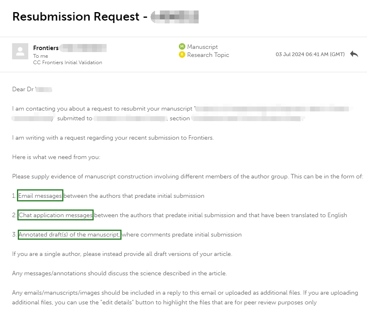Click the "Here is what we need from you" line
367x312 pixels.
pyautogui.click(x=56, y=157)
